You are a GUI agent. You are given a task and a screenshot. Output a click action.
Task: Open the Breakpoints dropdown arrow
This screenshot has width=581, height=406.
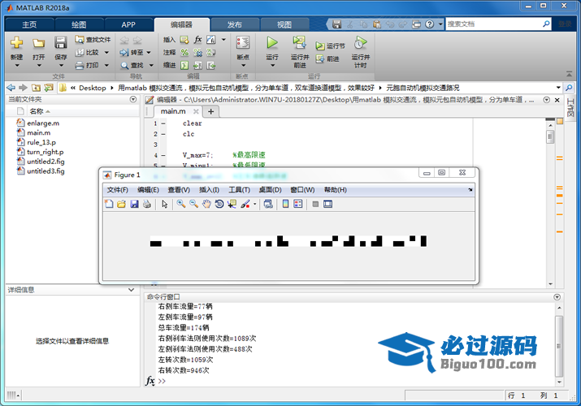click(x=243, y=66)
